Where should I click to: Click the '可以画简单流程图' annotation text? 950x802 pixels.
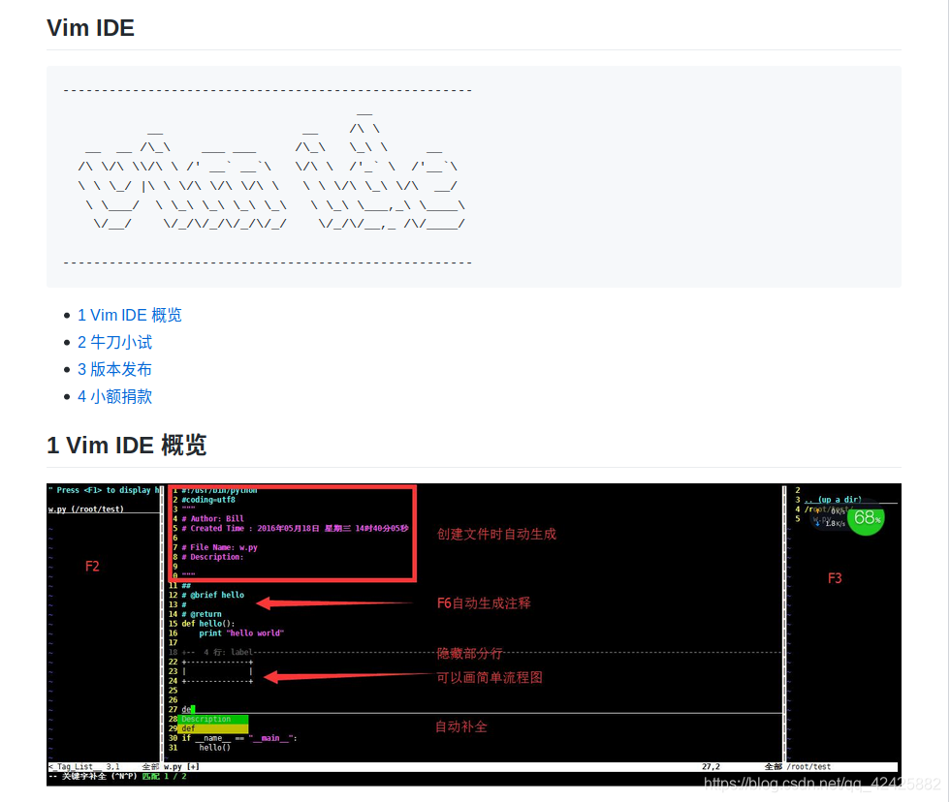pyautogui.click(x=490, y=677)
